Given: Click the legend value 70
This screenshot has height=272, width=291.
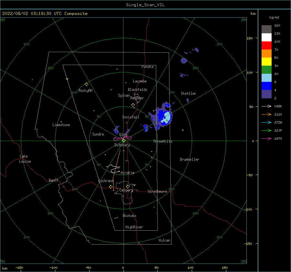Looking at the screenshot, I should pyautogui.click(x=276, y=49).
